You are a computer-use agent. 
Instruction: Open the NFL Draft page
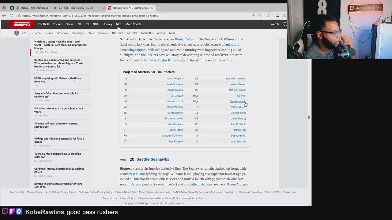coord(118,33)
